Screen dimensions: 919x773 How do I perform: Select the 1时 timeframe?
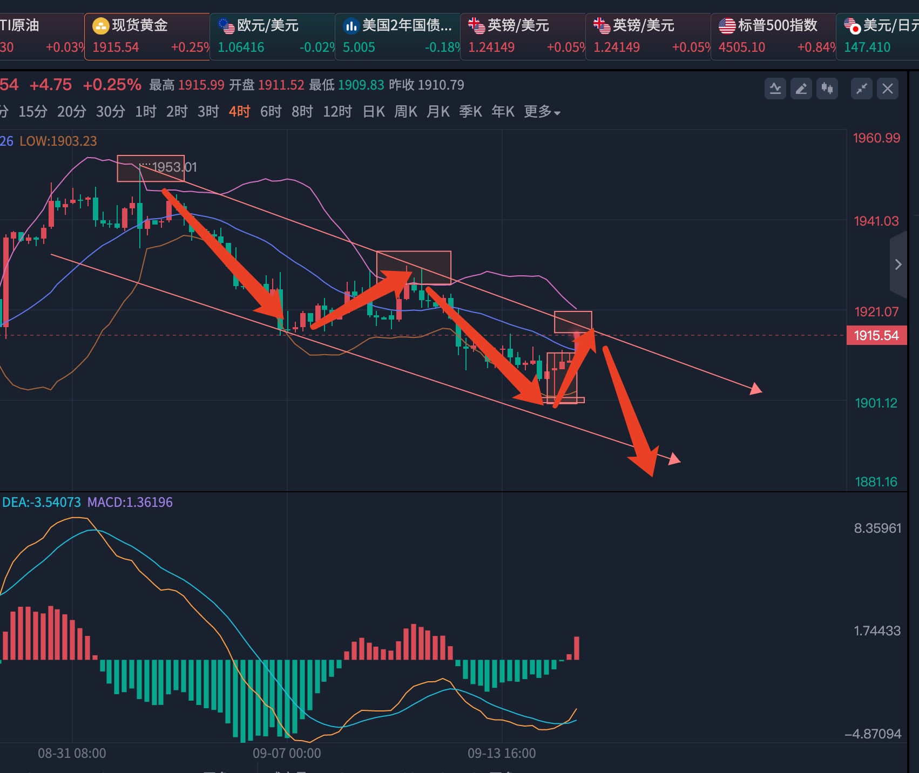coord(146,112)
